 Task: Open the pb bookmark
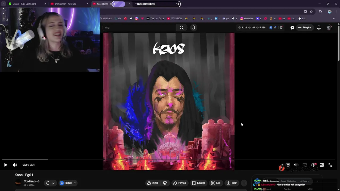226,18
